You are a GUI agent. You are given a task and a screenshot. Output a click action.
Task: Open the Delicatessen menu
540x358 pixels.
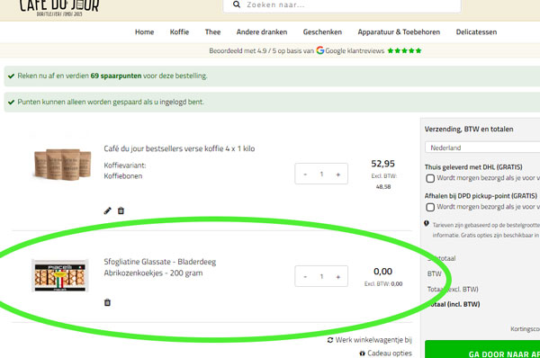click(476, 32)
